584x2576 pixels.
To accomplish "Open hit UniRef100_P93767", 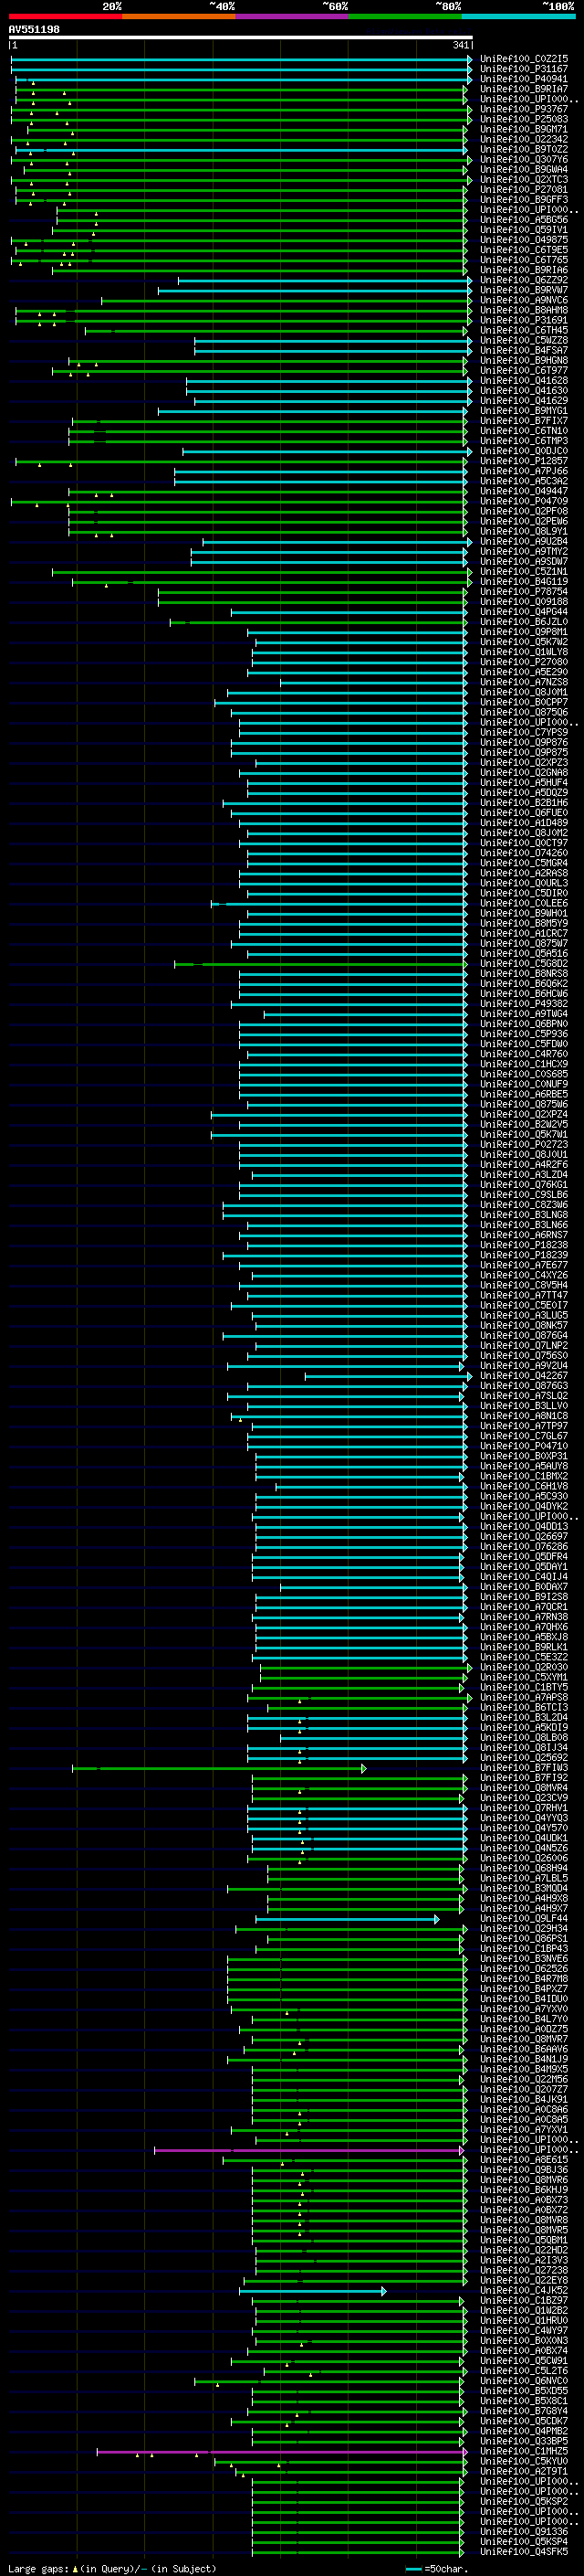I will 524,109.
